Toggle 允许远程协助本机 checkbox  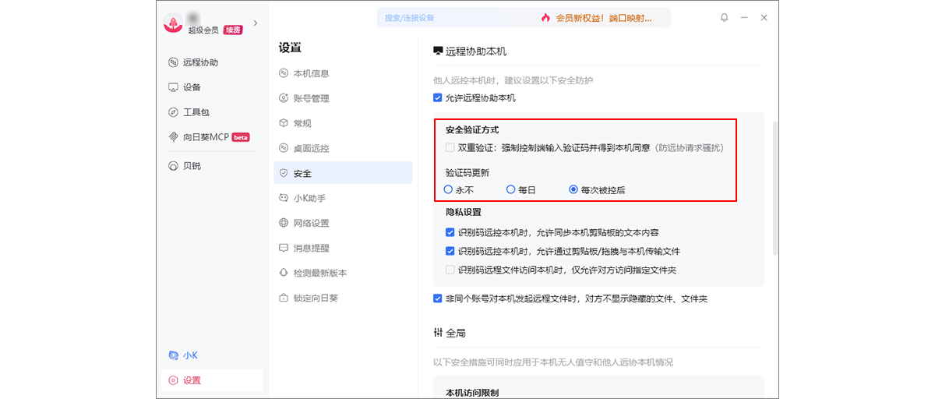coord(437,98)
